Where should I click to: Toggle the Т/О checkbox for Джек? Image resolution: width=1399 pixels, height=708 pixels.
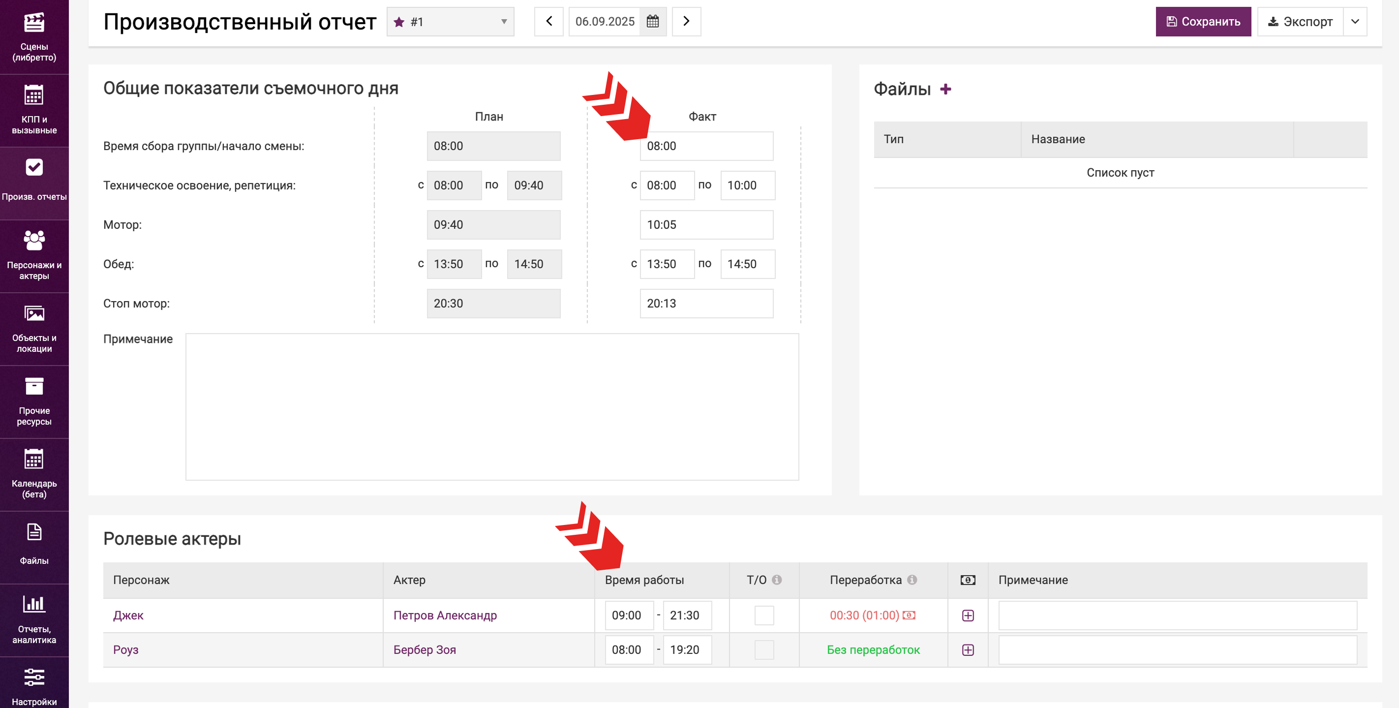point(764,616)
